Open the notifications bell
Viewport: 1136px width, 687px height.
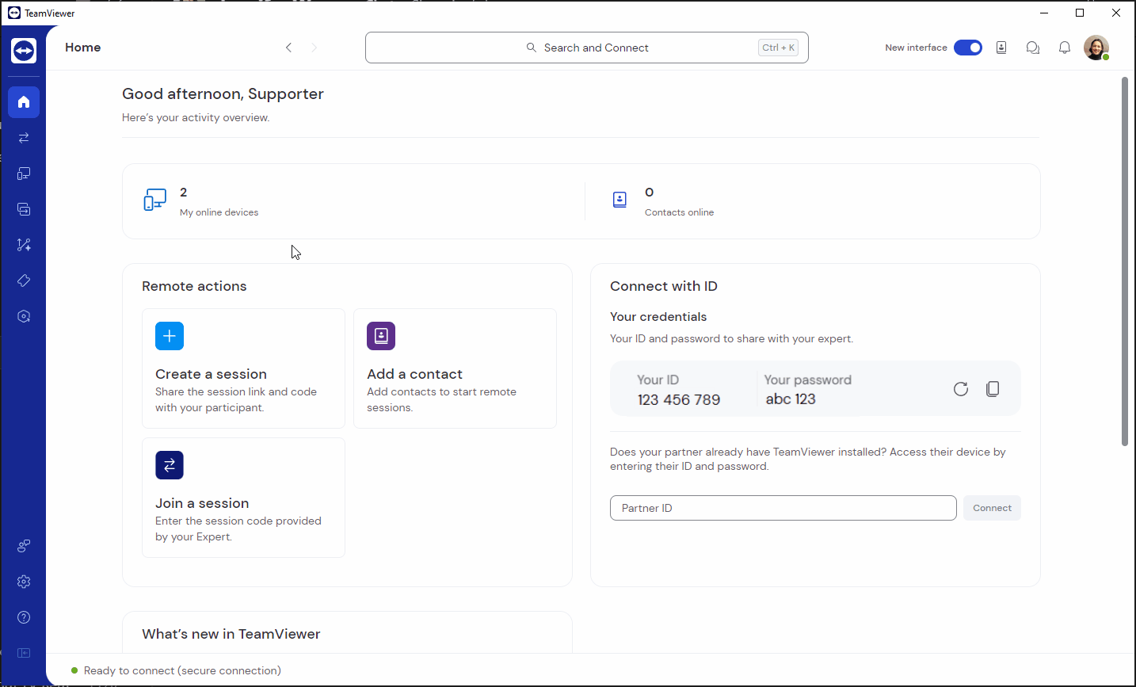click(1065, 48)
